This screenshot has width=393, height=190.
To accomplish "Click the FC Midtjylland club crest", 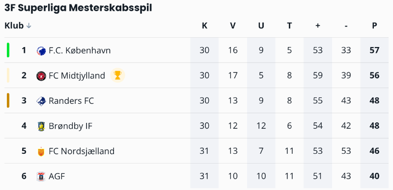I will click(41, 76).
